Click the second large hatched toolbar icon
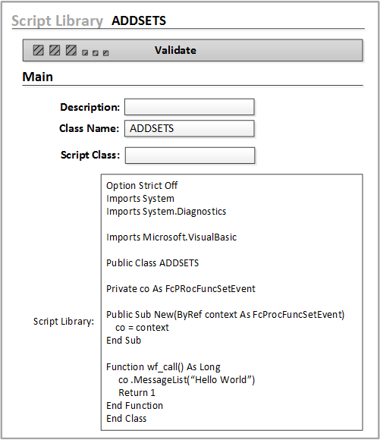This screenshot has height=440, width=380. coord(55,50)
